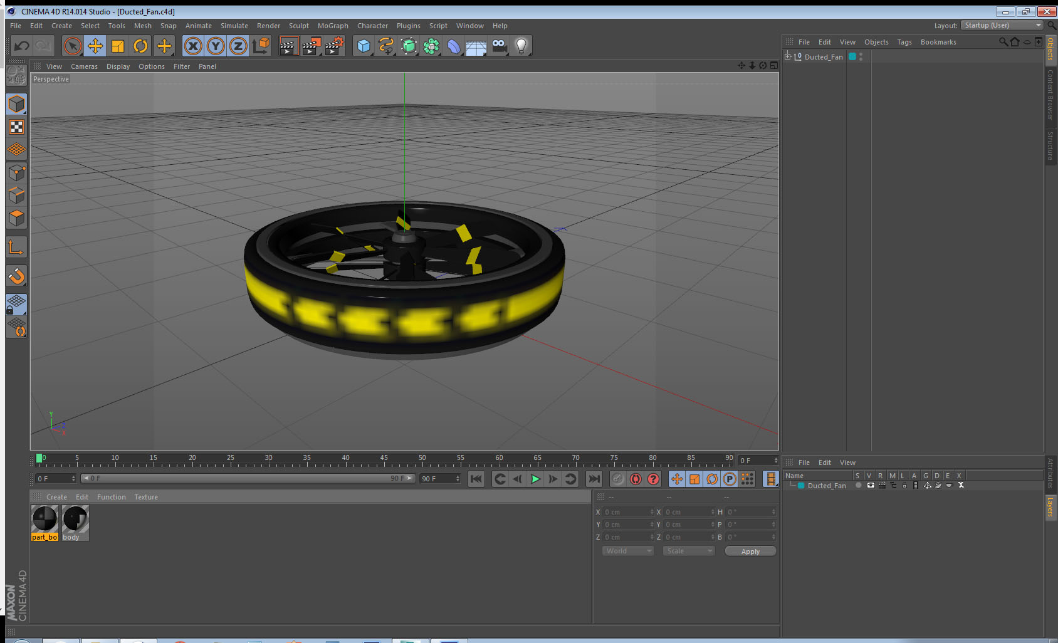Click the timeline preview range bar
Screen dimensions: 1058x643
point(248,478)
